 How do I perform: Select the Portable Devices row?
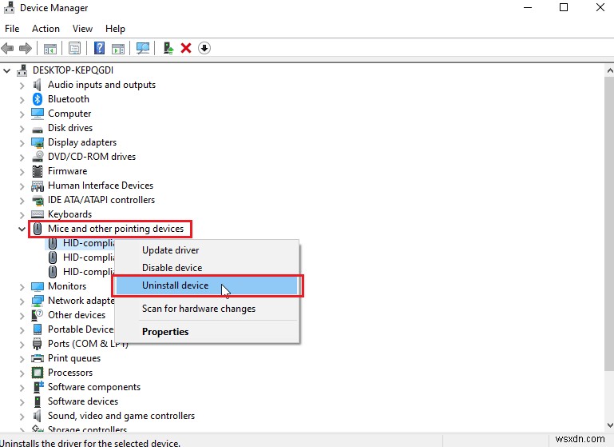click(x=81, y=329)
